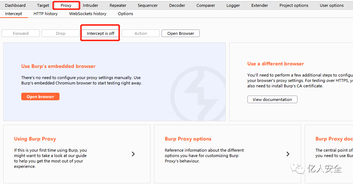Click the Forward button
Image resolution: width=353 pixels, height=184 pixels.
(x=21, y=33)
